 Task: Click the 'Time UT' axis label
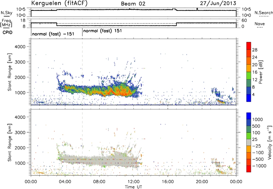pyautogui.click(x=133, y=187)
